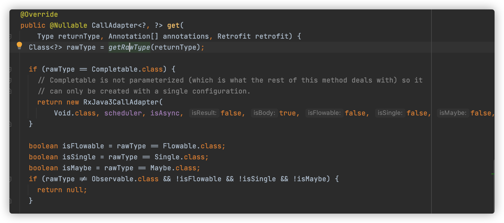This screenshot has width=504, height=223.
Task: Click the '@Nullable' annotation
Action: point(68,25)
